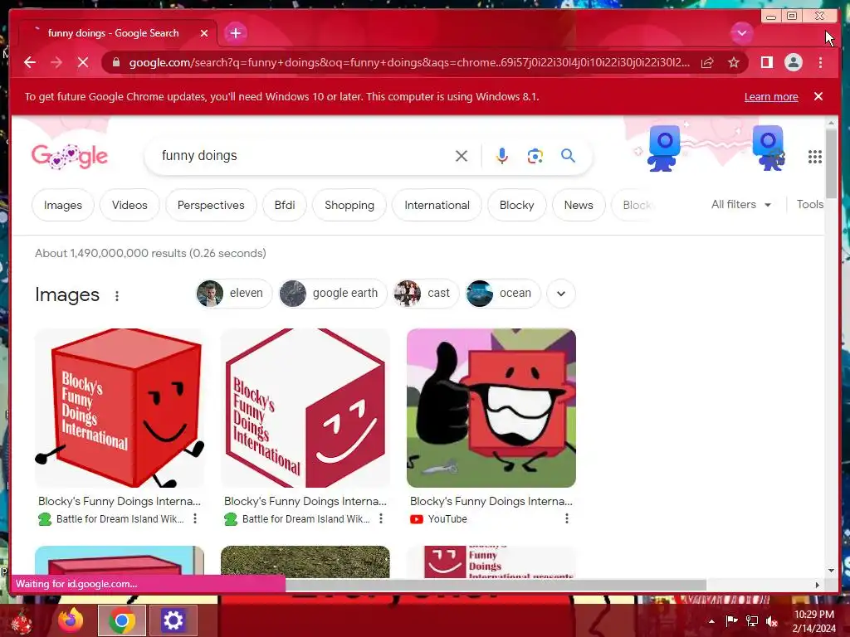This screenshot has width=850, height=637.
Task: Open the thumbs-up Blocky YouTube image
Action: 491,408
